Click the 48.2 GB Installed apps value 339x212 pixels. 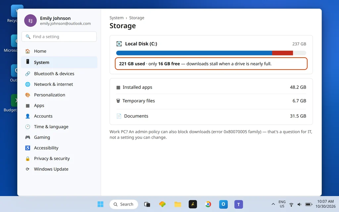tap(298, 87)
